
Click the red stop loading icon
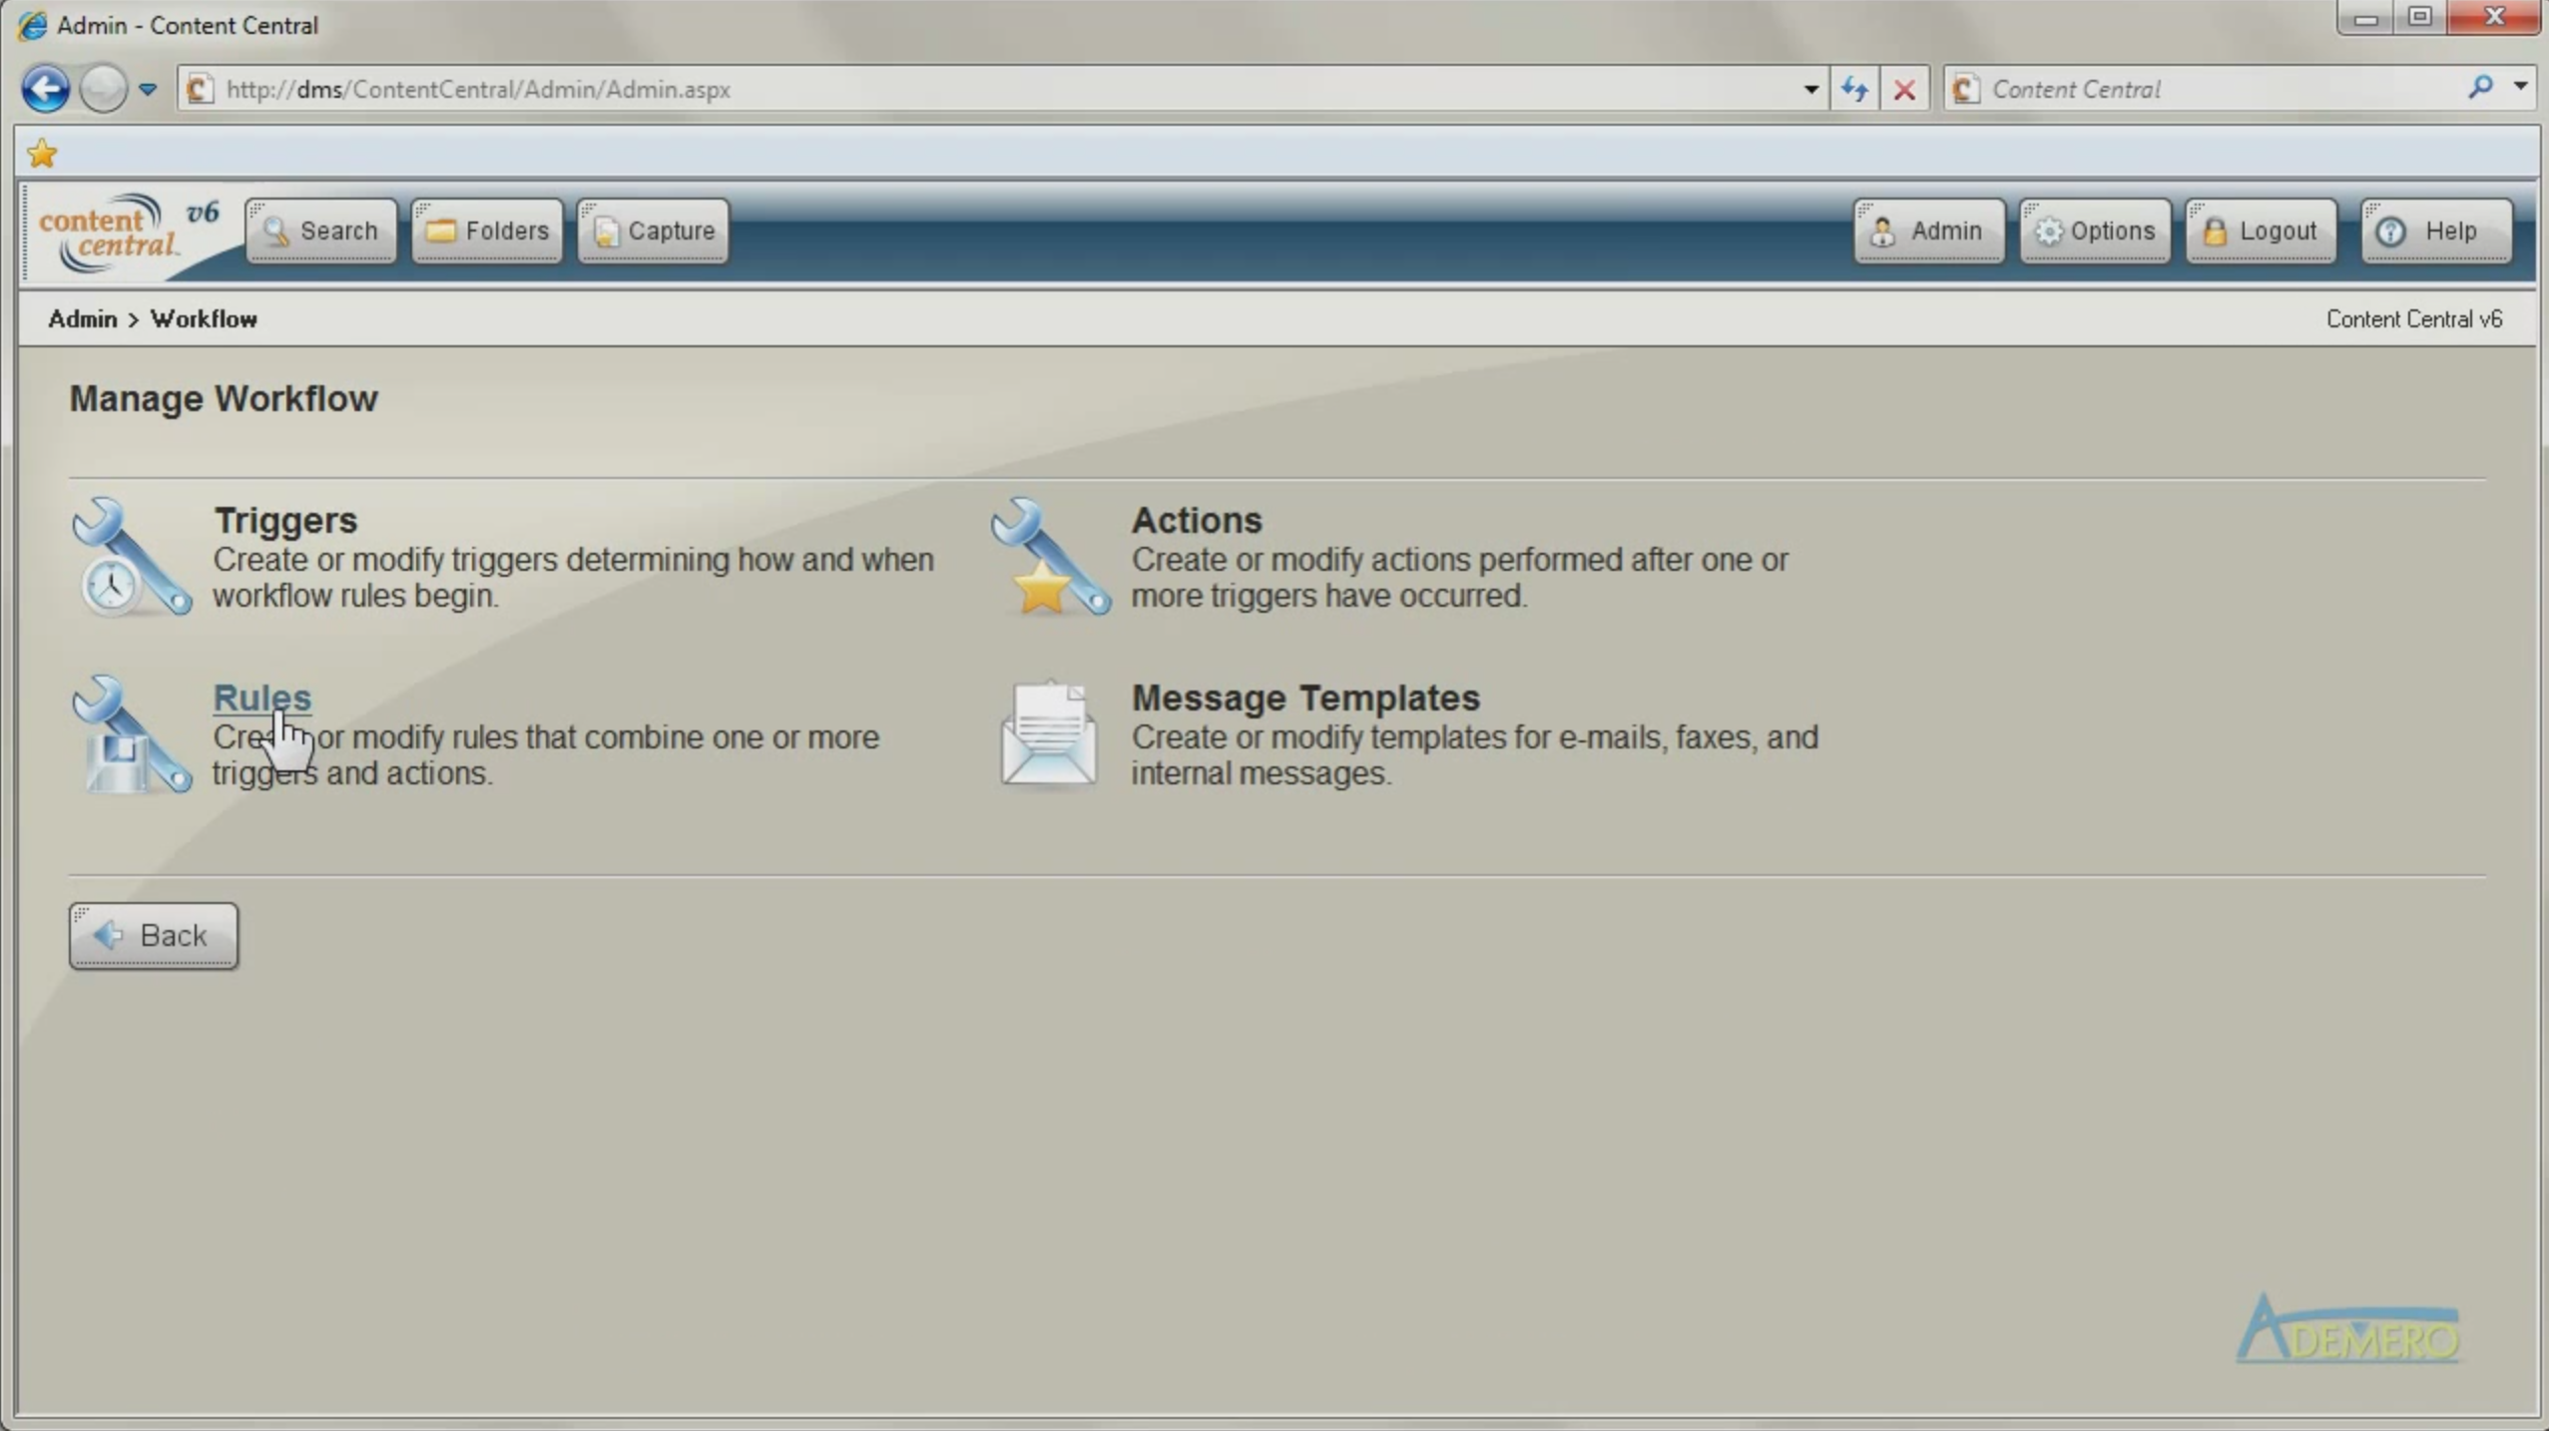[x=1904, y=90]
